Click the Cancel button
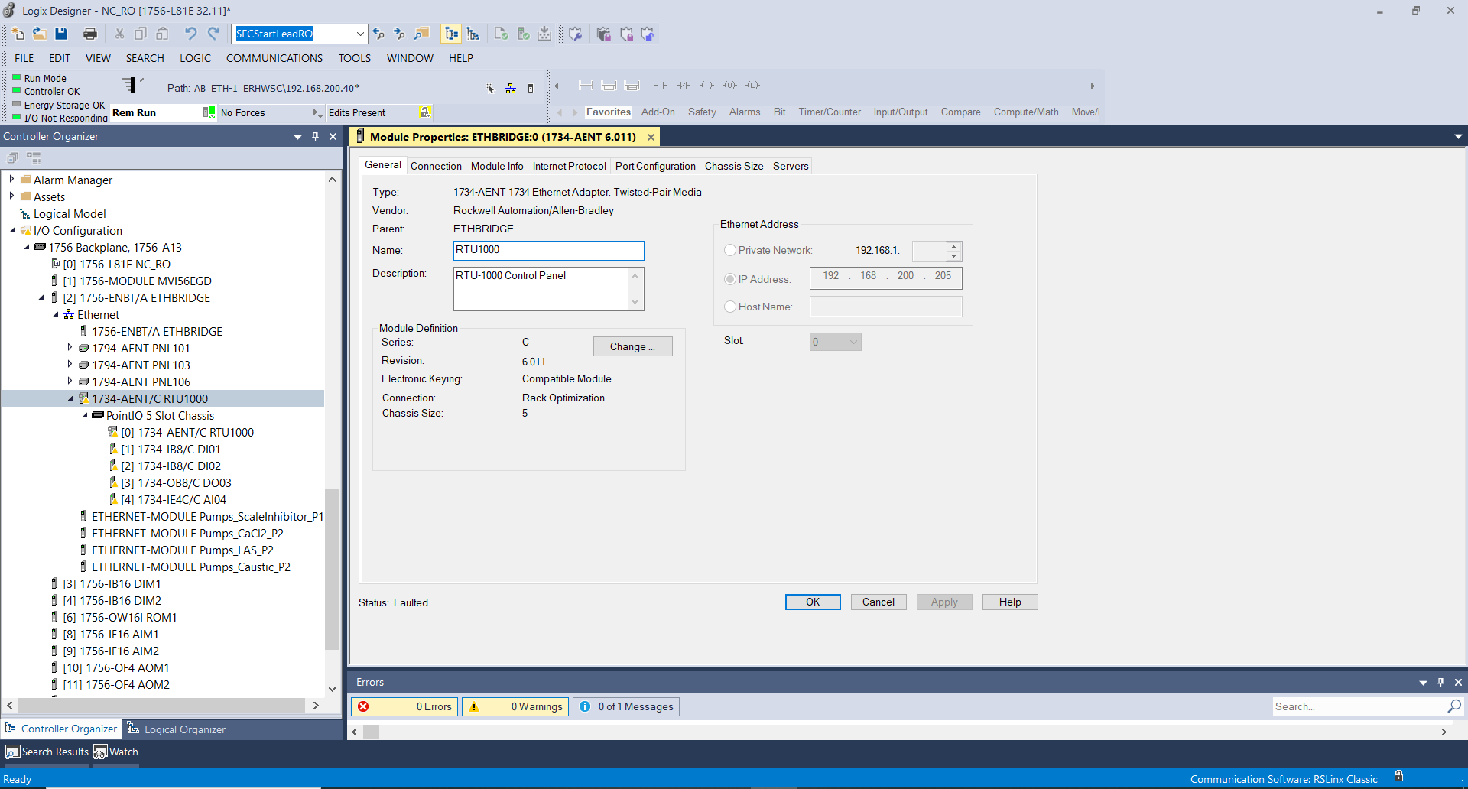This screenshot has width=1468, height=789. pyautogui.click(x=879, y=602)
